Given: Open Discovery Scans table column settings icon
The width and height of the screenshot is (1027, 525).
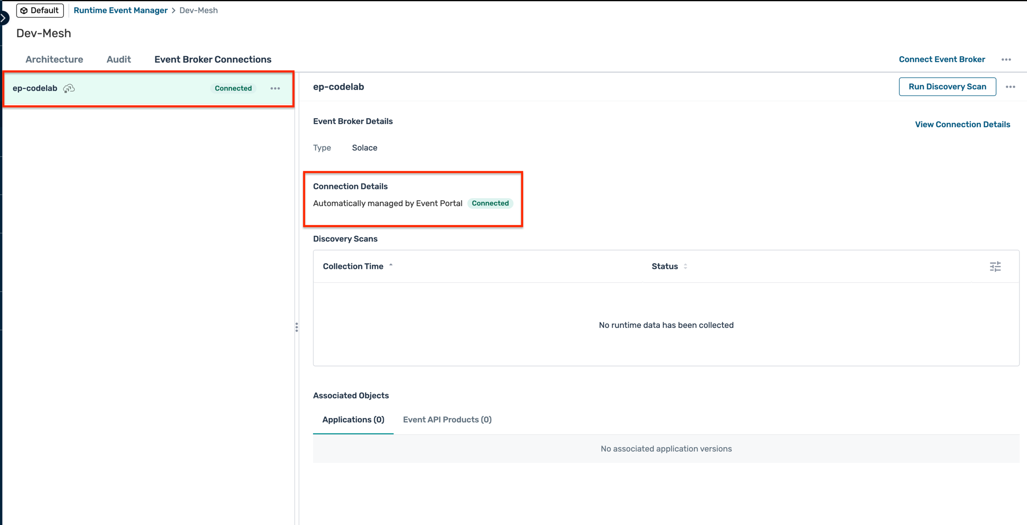Looking at the screenshot, I should tap(995, 266).
